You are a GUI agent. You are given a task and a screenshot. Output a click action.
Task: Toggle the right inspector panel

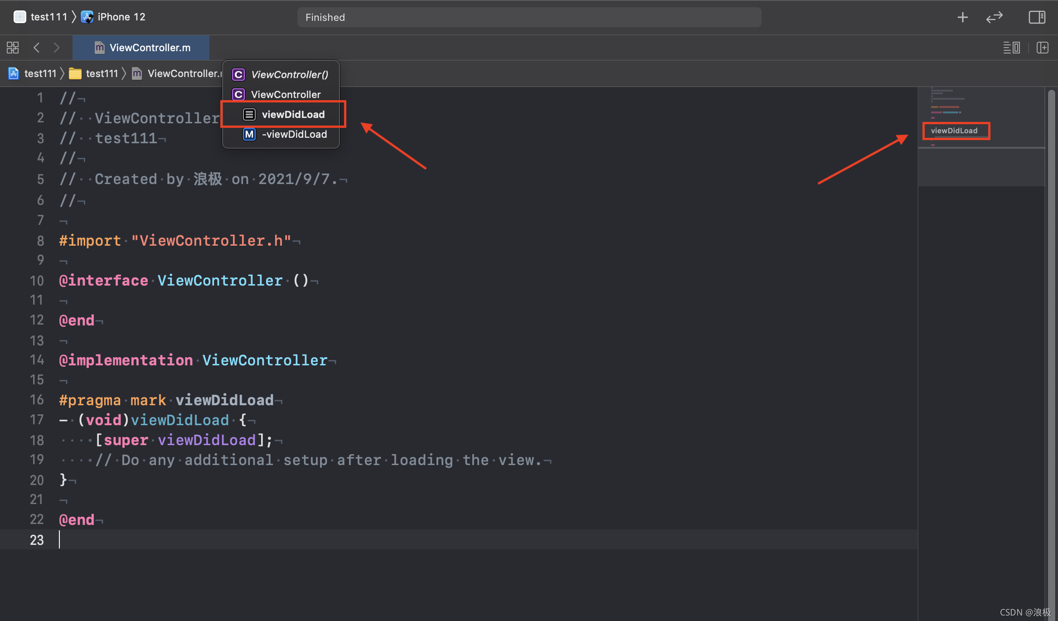click(1037, 17)
